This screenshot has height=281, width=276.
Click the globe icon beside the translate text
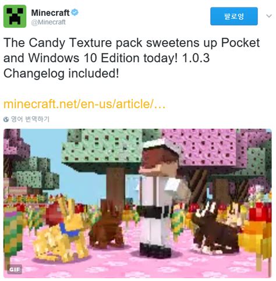click(x=6, y=119)
